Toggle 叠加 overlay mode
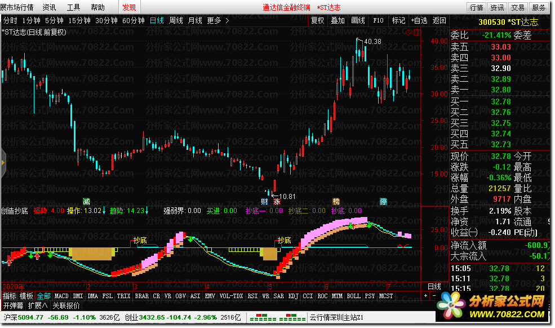555x328 pixels. [x=338, y=20]
